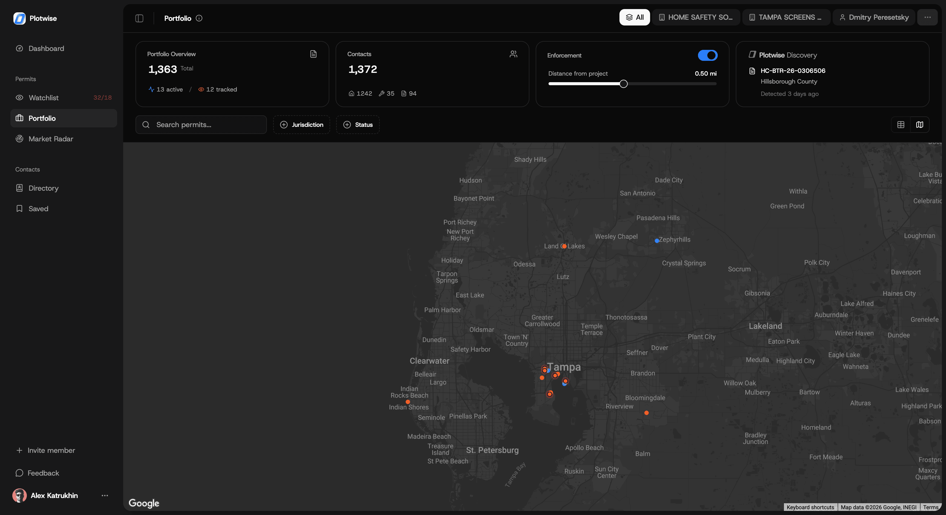Open the Jurisdiction filter

(301, 125)
